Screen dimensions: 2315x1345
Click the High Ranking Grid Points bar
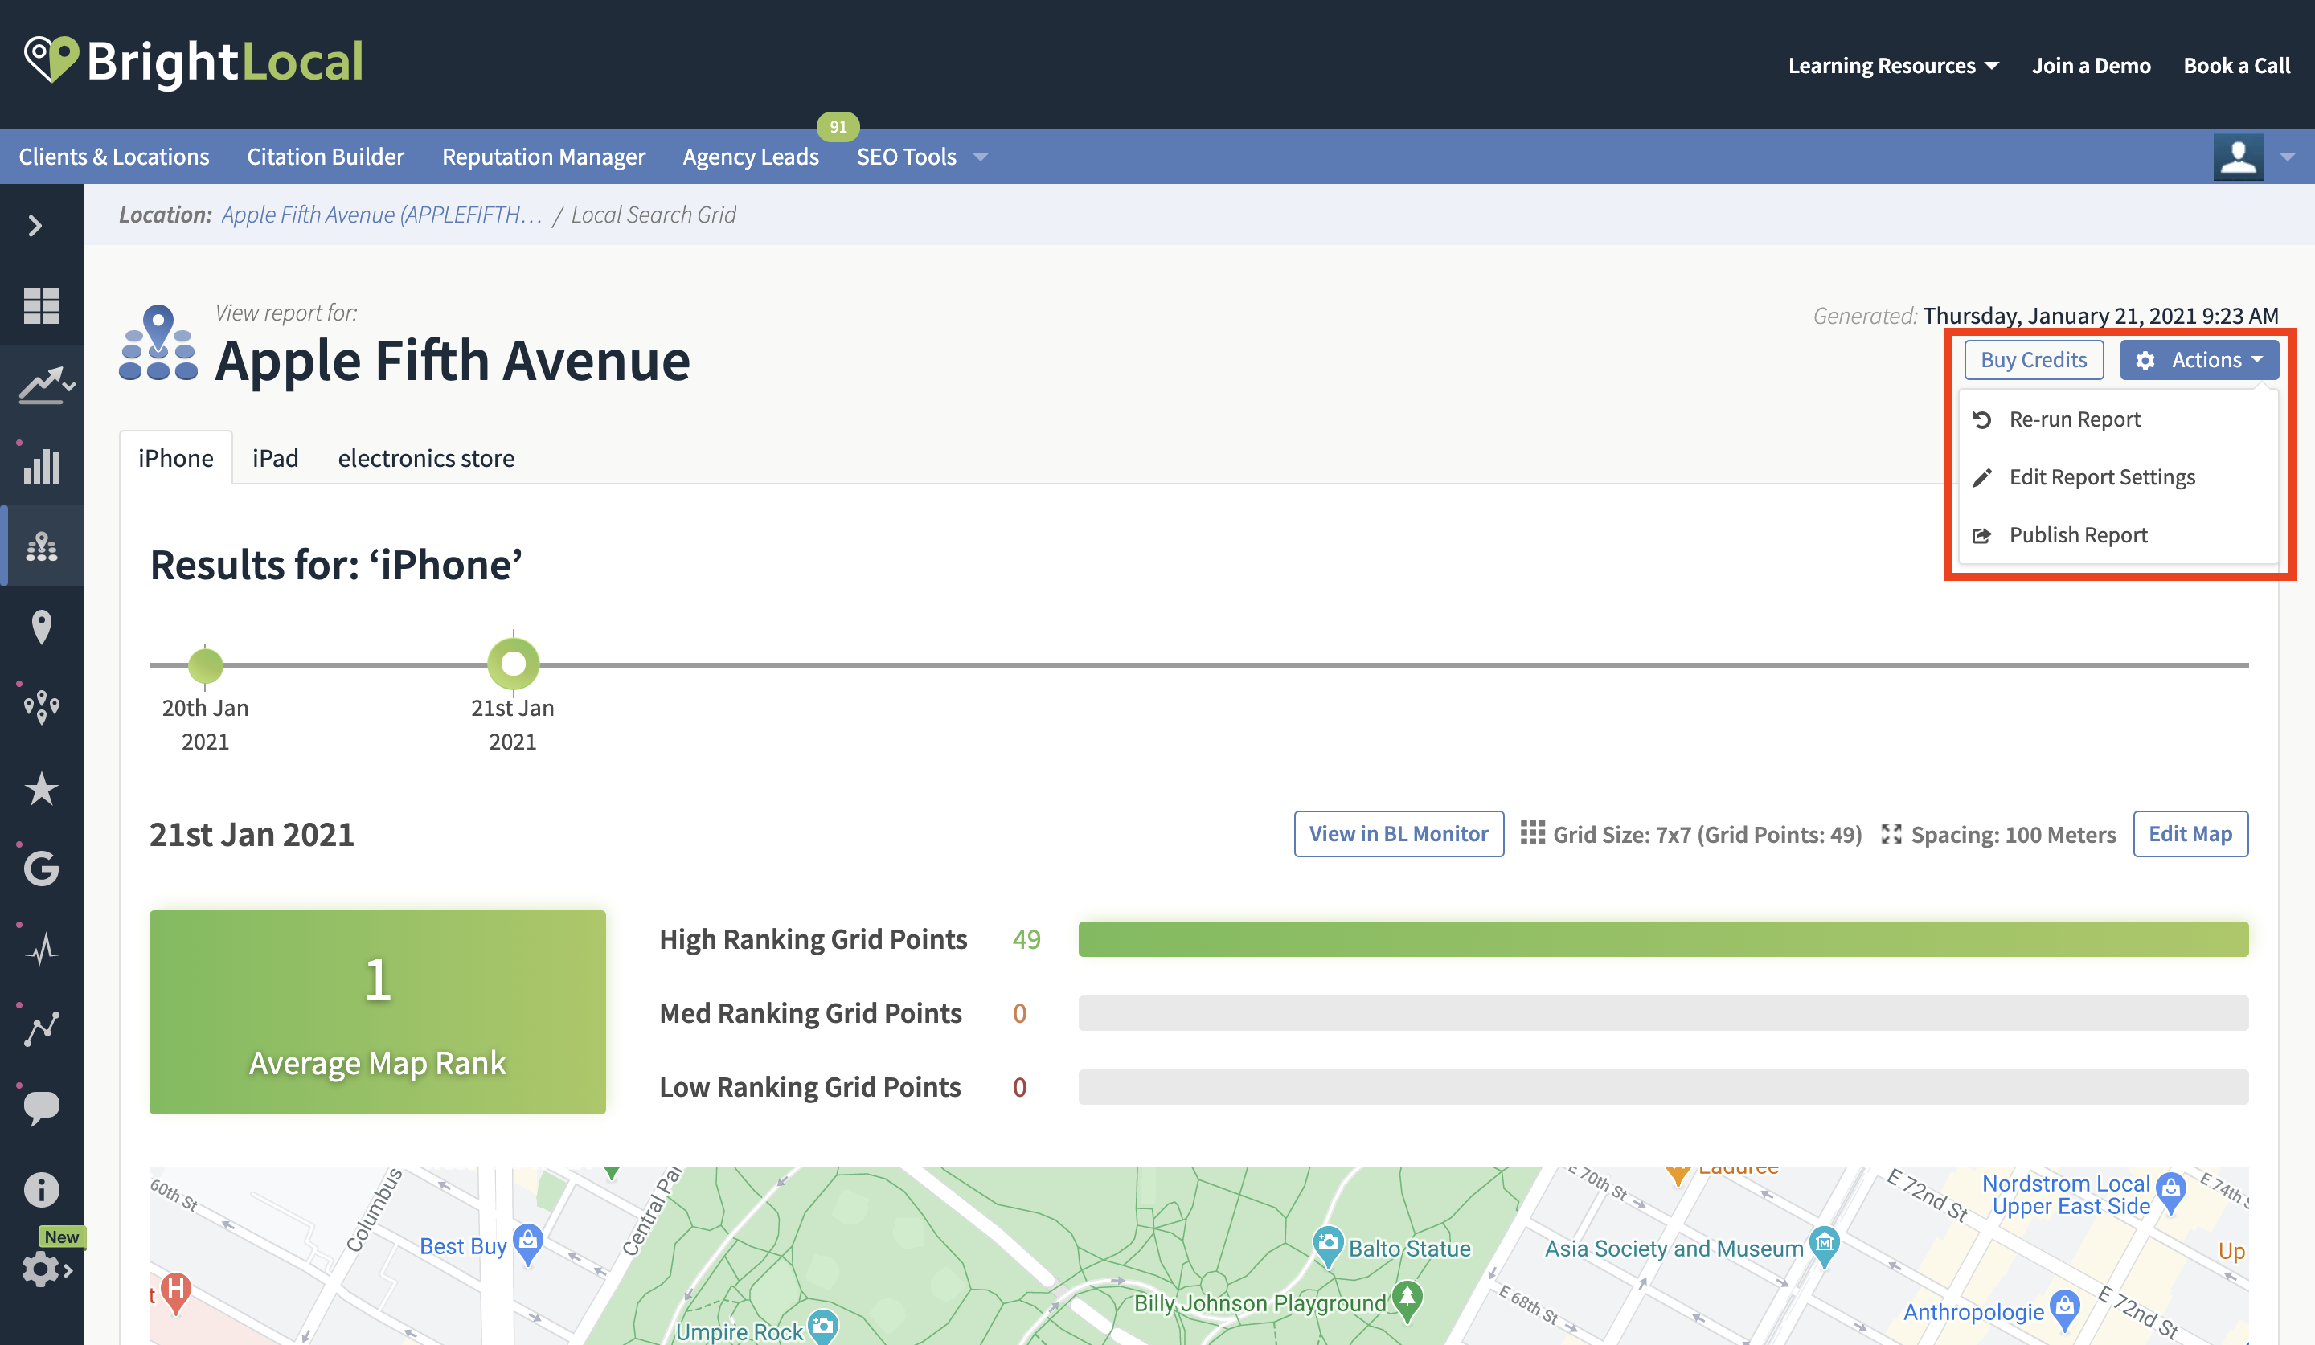click(x=1663, y=938)
